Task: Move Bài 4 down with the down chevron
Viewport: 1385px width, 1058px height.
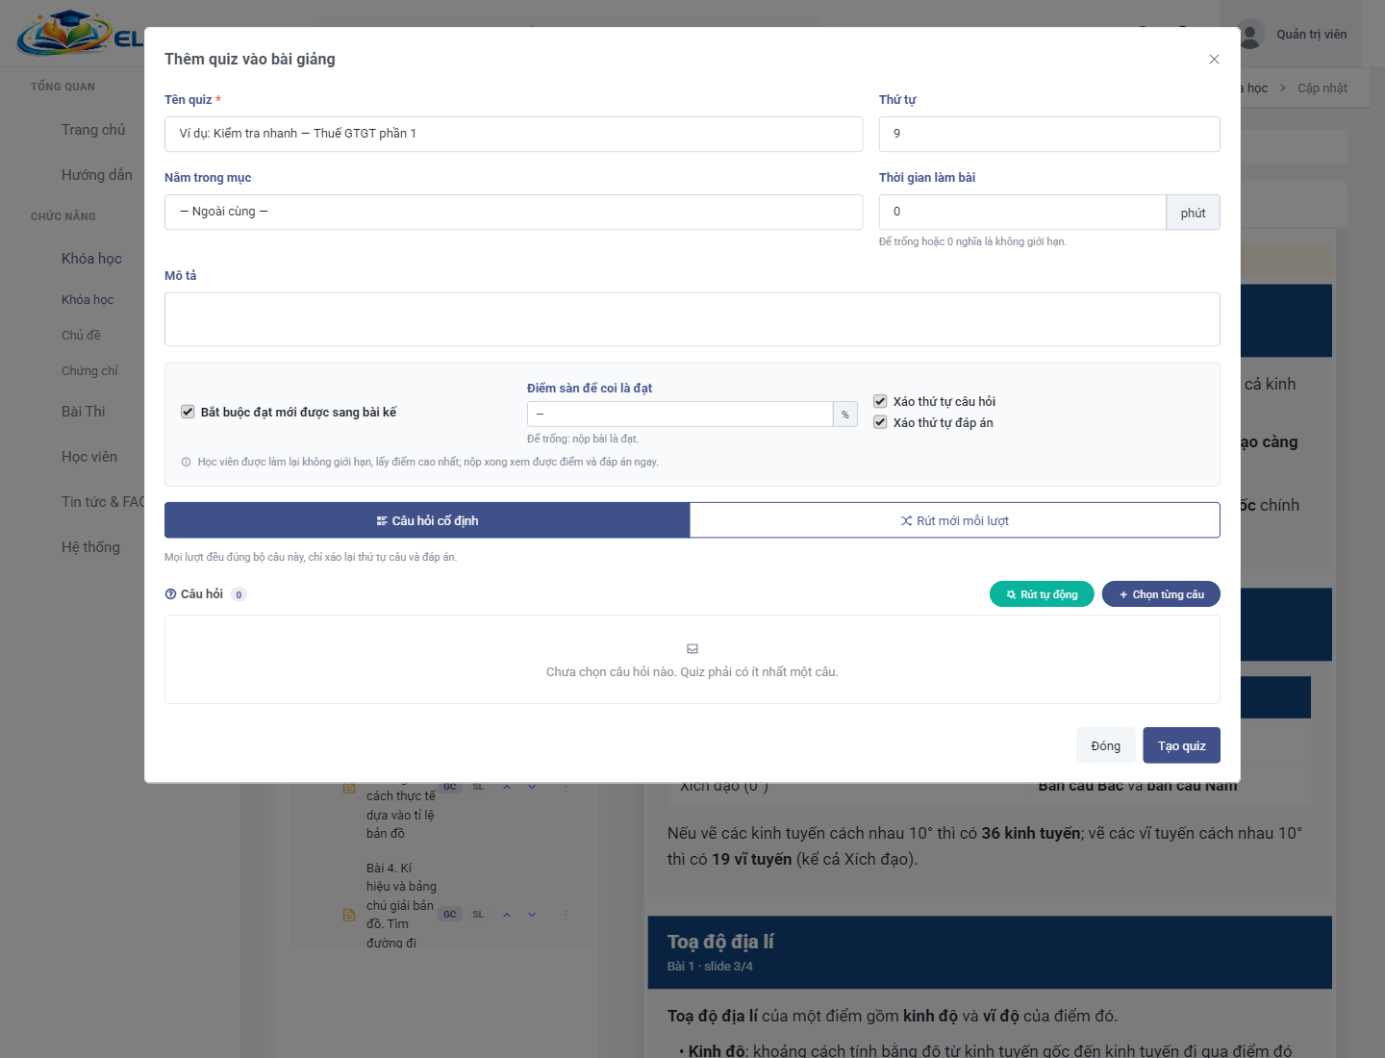Action: pos(532,915)
